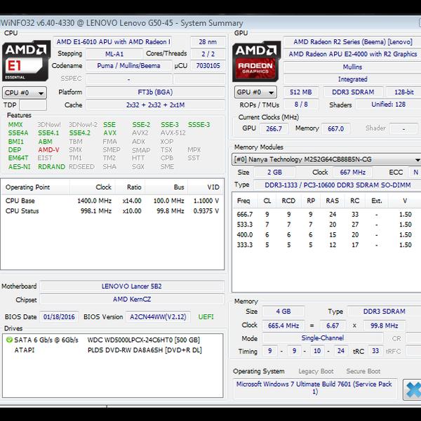421x421 pixels.
Task: Click the blue X close button near Operating System
Action: [x=412, y=389]
